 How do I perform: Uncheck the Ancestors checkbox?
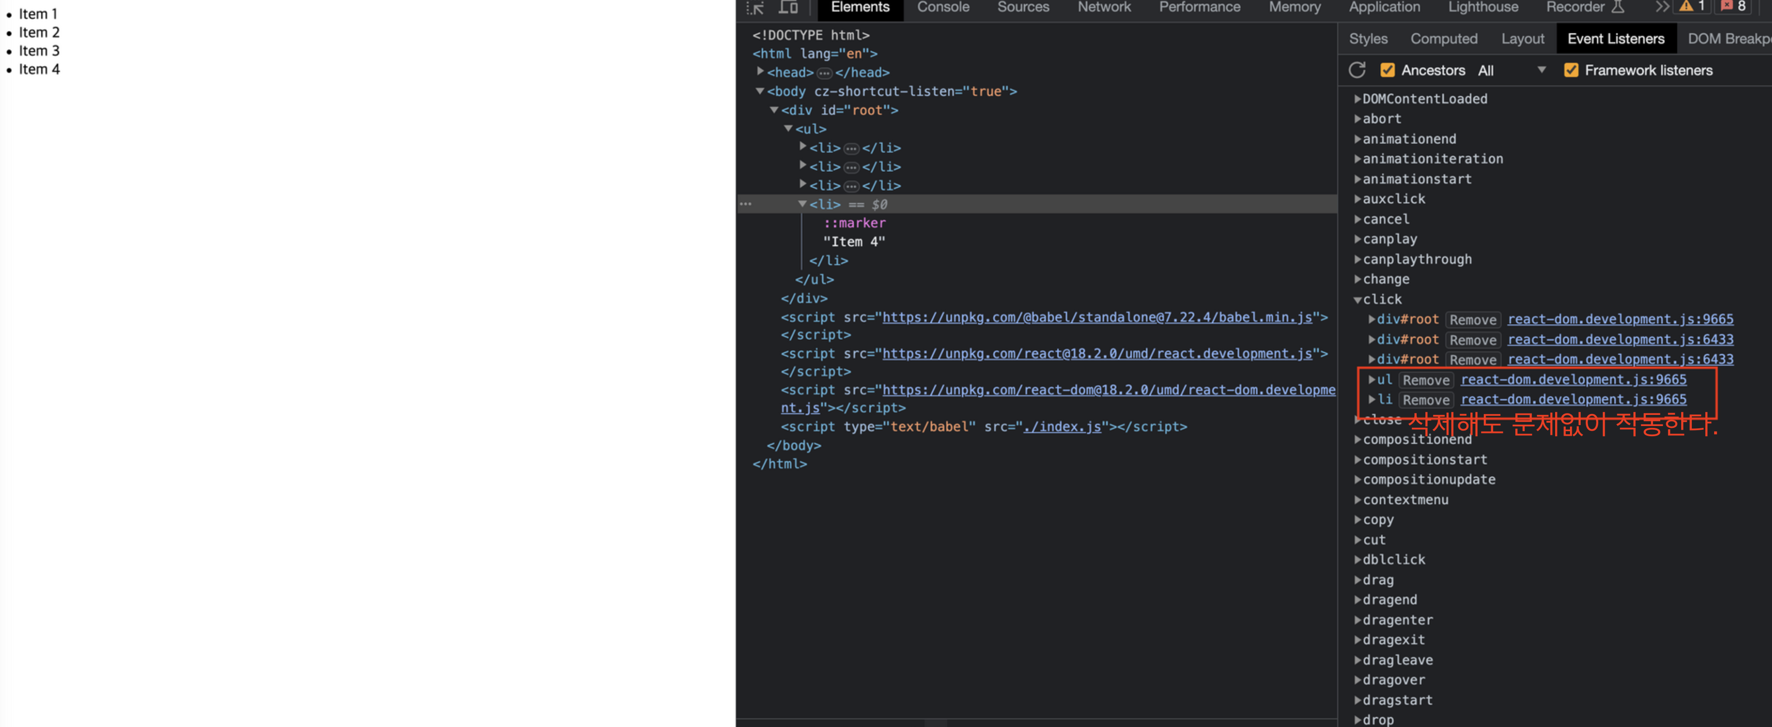tap(1387, 70)
